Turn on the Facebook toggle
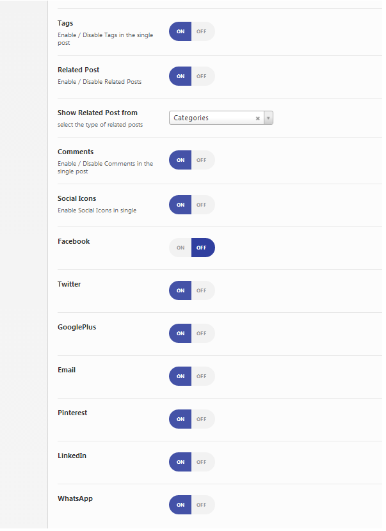 [181, 248]
